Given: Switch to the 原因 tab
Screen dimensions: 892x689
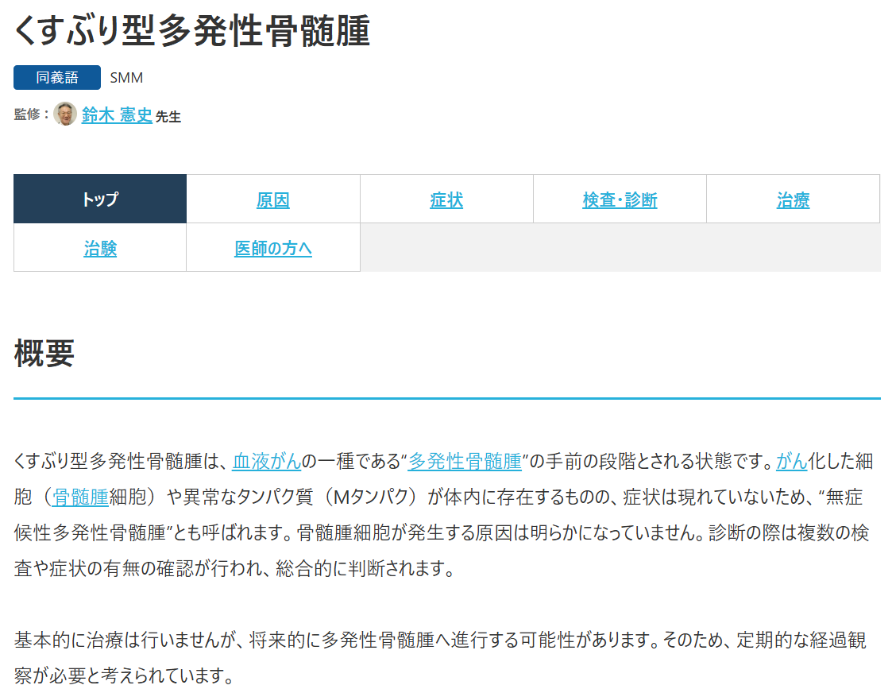Looking at the screenshot, I should click(273, 200).
